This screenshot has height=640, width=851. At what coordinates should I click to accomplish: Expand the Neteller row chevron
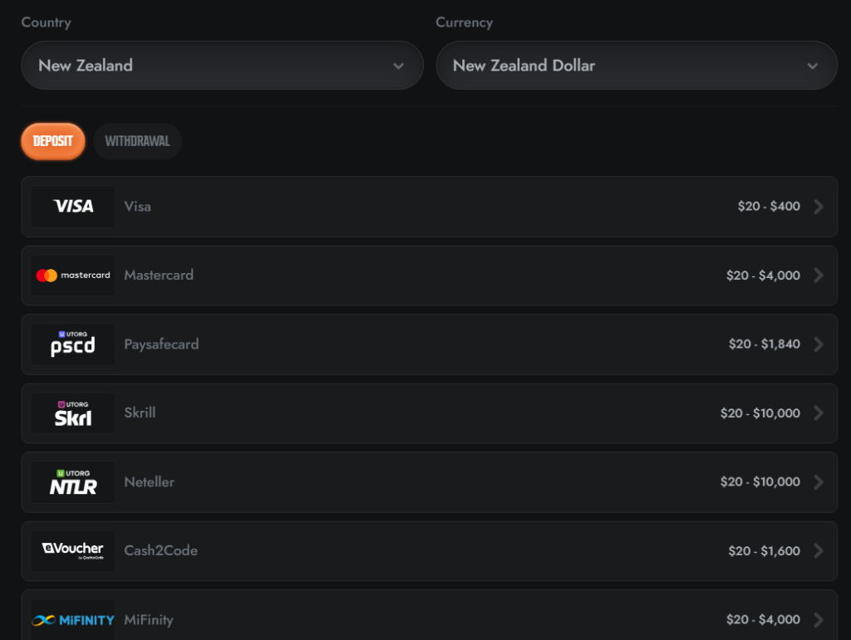point(819,481)
